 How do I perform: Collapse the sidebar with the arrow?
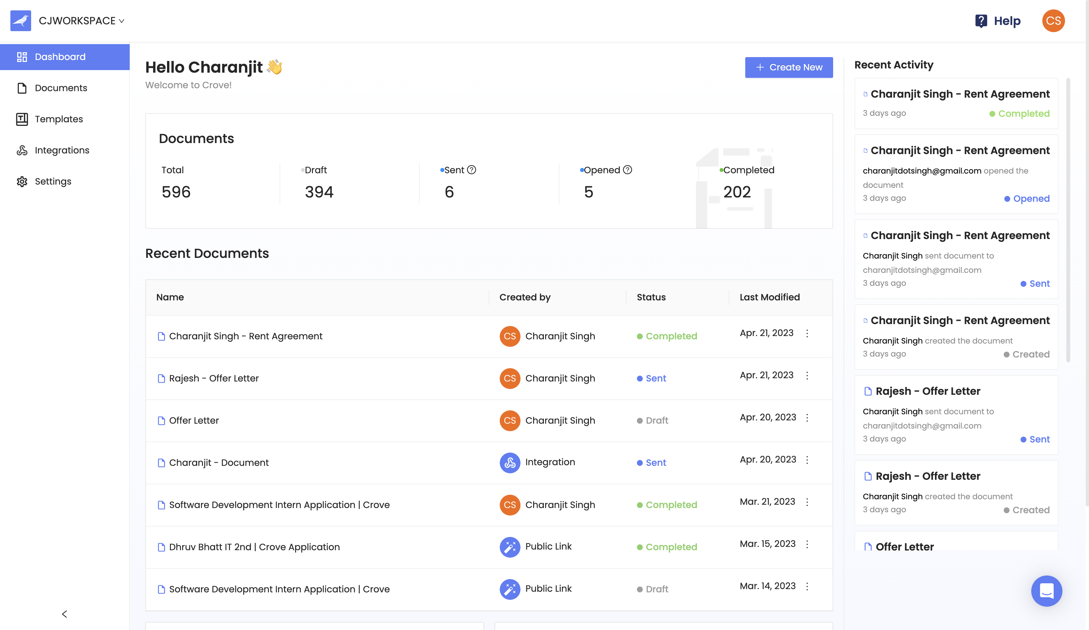click(x=65, y=614)
